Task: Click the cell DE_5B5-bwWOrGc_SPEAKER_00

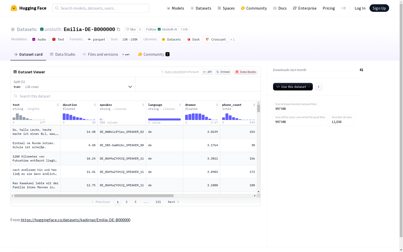Action: click(122, 145)
